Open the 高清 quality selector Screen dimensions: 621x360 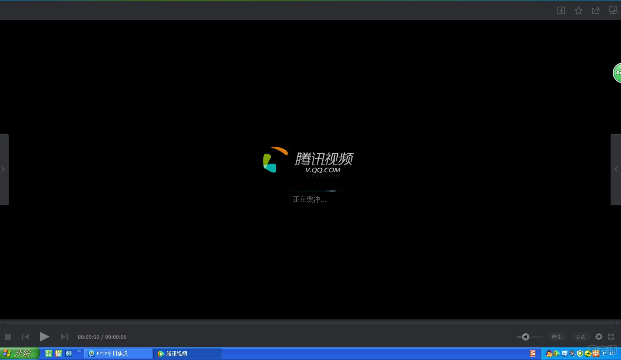pyautogui.click(x=581, y=337)
